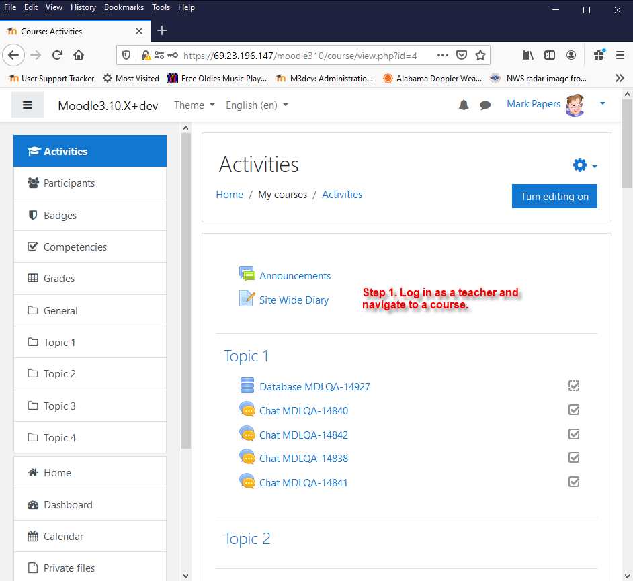Expand the English (en) language dropdown
633x581 pixels.
(257, 105)
